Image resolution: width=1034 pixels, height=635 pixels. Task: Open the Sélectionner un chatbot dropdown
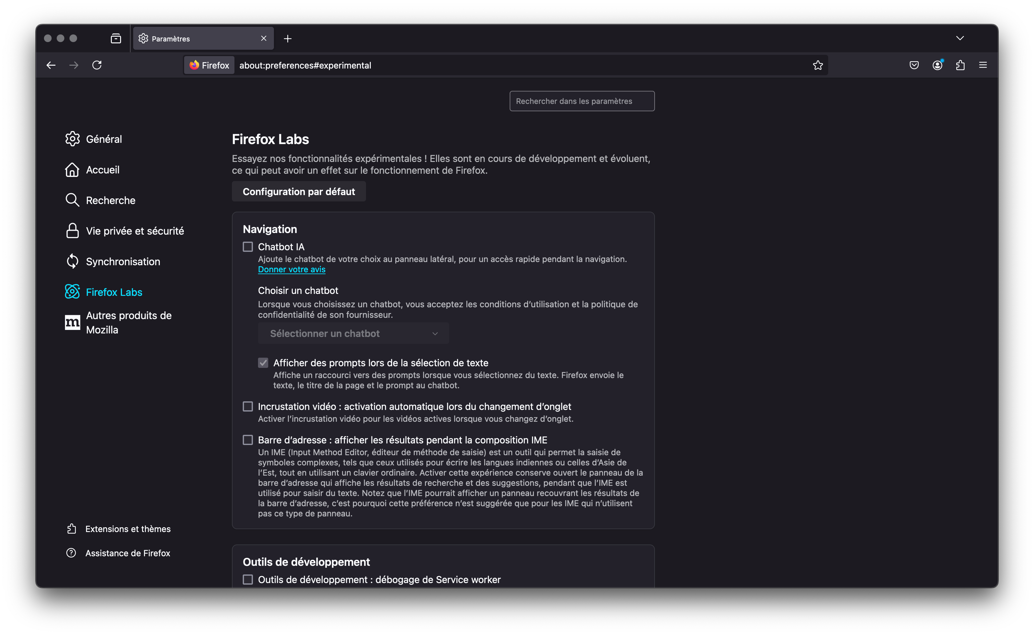[x=353, y=333]
